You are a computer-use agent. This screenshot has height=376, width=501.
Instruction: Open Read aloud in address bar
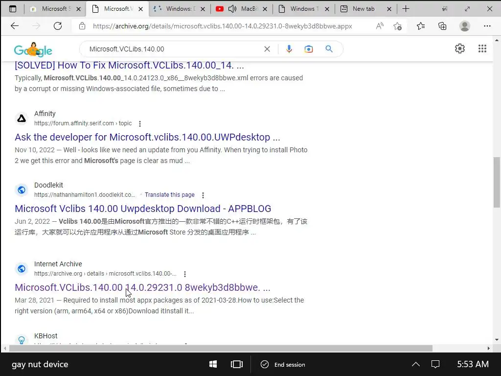pos(380,26)
